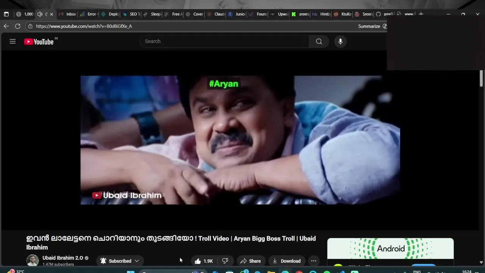Open the YouTube guide hamburger menu

click(13, 41)
